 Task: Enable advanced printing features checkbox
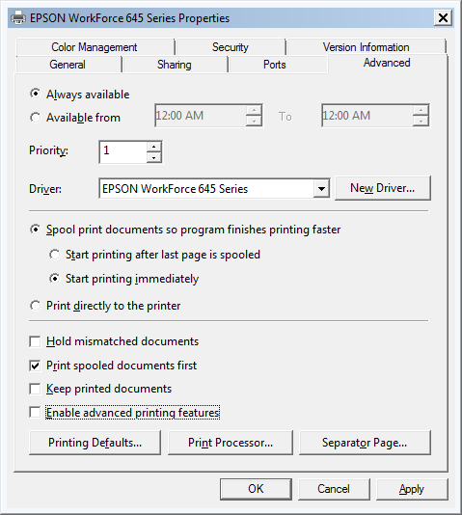click(x=35, y=413)
